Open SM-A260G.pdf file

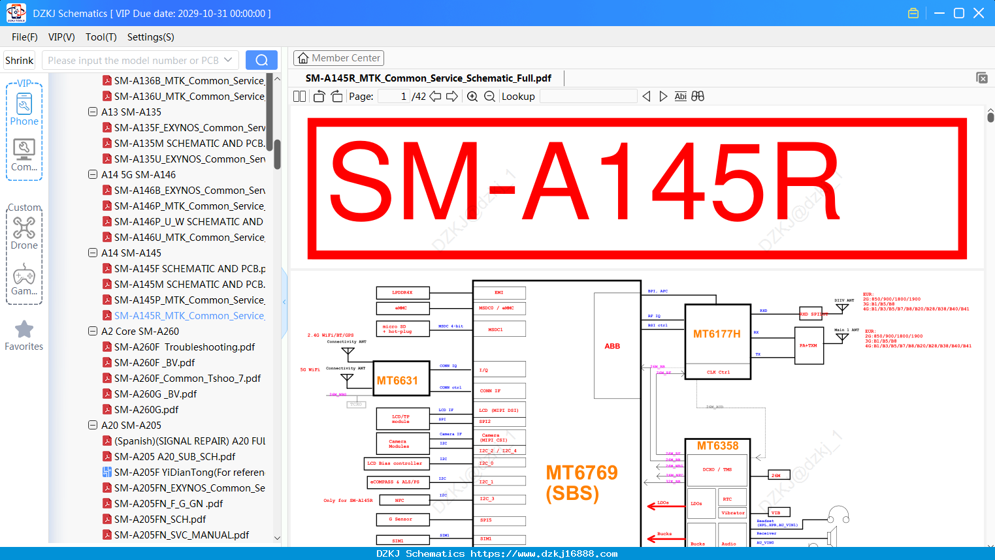click(140, 409)
